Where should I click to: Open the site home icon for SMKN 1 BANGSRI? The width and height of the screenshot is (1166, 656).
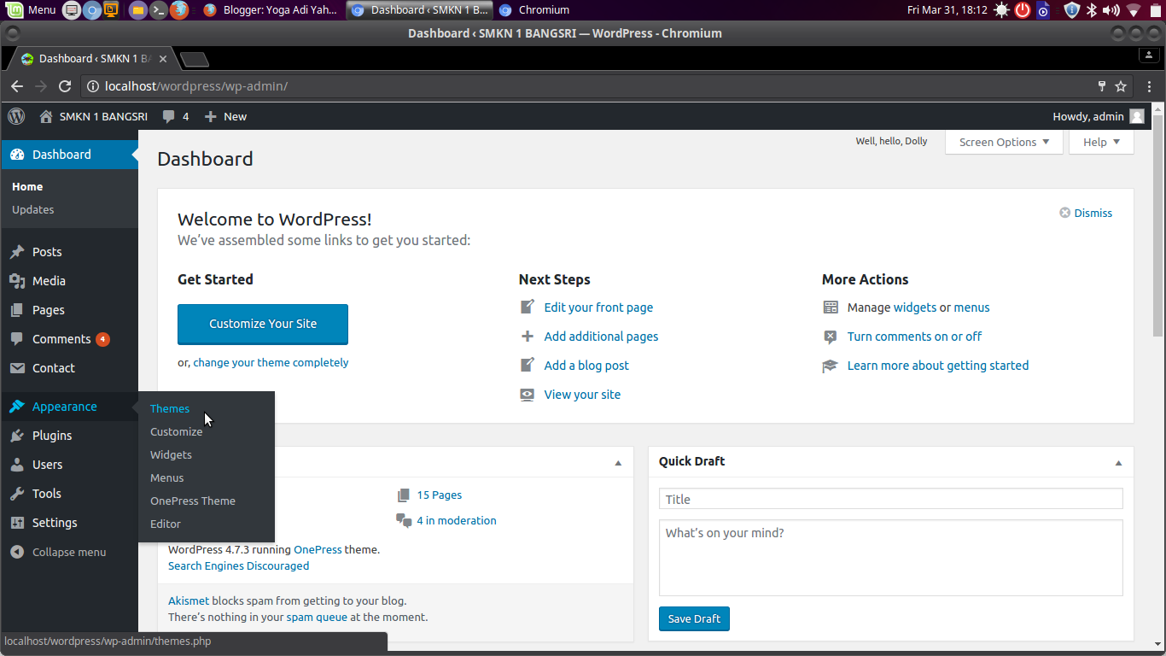click(46, 116)
